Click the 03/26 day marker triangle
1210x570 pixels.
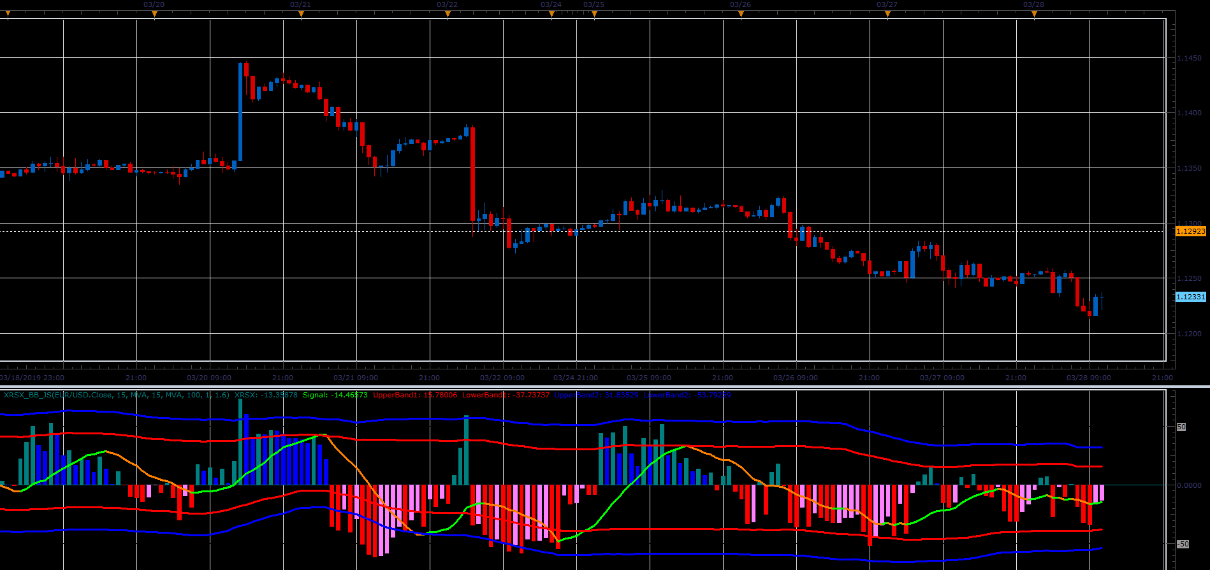point(741,15)
